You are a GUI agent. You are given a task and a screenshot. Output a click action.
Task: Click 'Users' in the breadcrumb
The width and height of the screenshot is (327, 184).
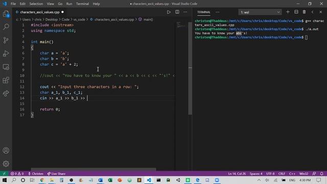coord(26,19)
